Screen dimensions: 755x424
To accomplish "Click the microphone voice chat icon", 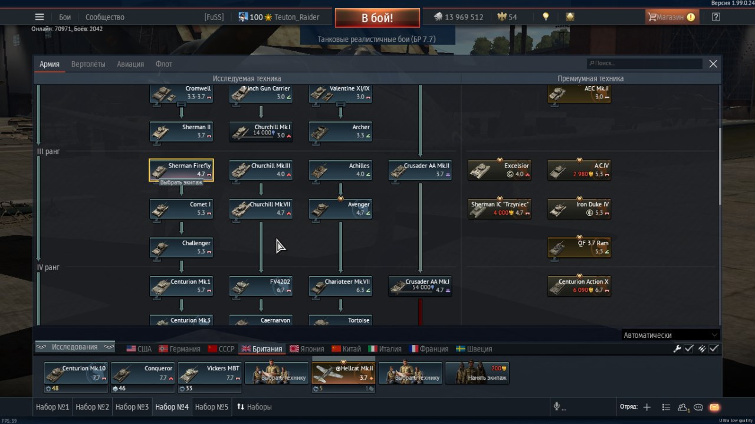I will pos(556,407).
